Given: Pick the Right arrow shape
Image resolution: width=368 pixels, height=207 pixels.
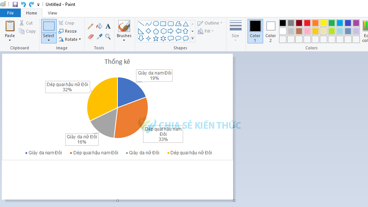Looking at the screenshot, I should [x=171, y=31].
